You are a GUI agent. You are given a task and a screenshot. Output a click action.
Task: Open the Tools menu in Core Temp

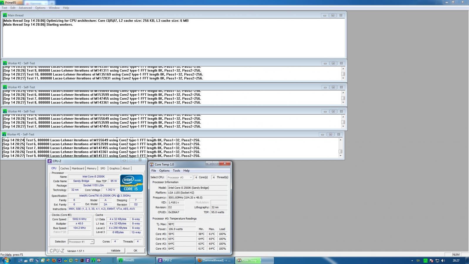tap(176, 171)
